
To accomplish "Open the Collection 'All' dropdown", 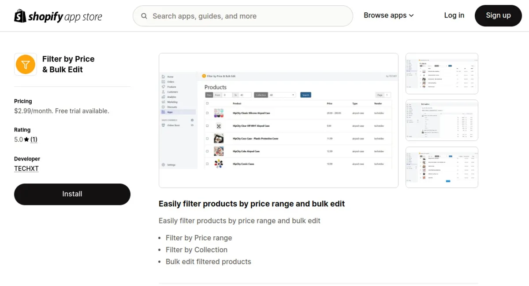I will coord(282,95).
